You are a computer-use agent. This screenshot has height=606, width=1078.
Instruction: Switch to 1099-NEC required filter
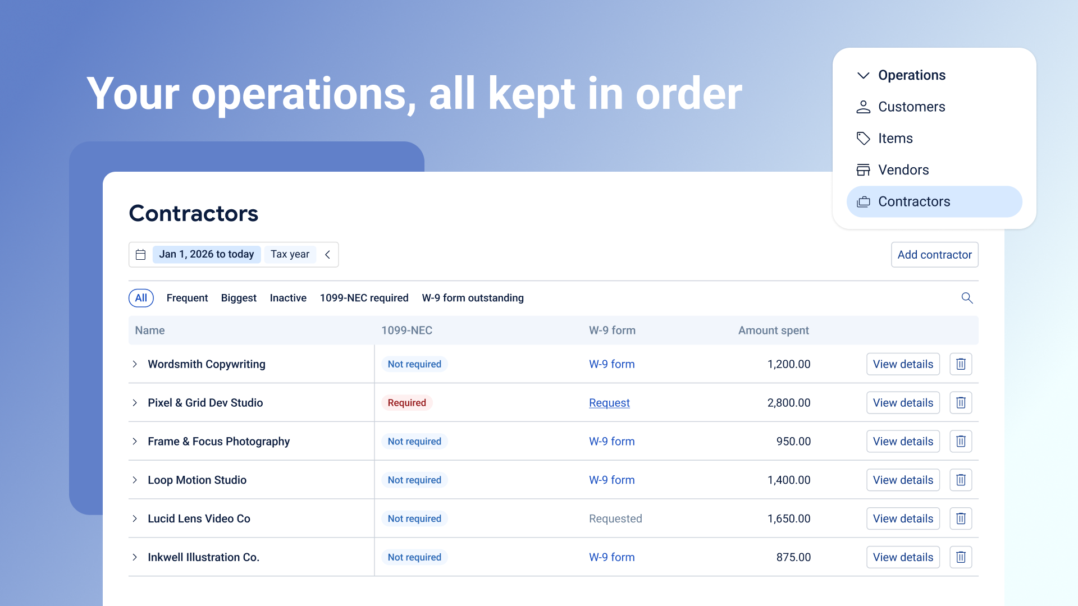(364, 298)
